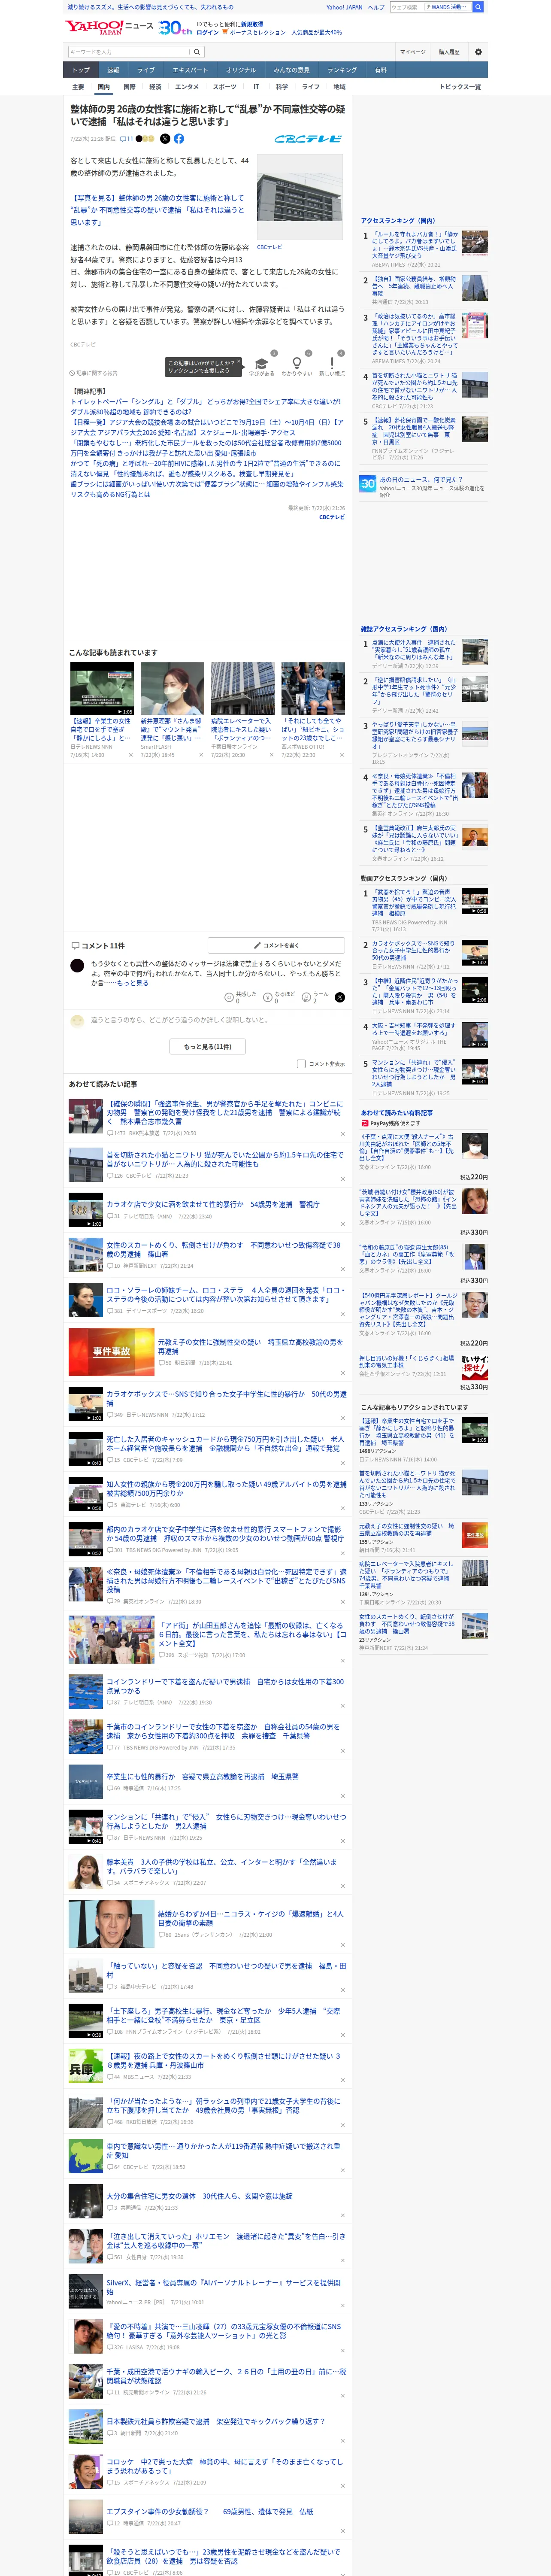Select the 経済 category tab

155,87
